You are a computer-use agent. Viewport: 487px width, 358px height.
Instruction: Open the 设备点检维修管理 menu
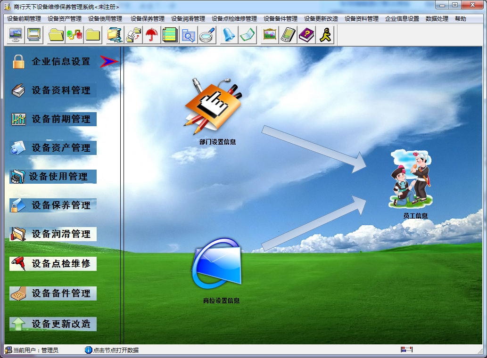[x=234, y=19]
